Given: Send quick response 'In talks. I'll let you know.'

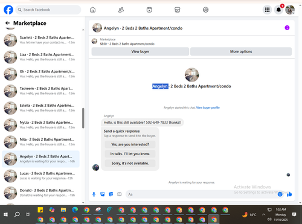Looking at the screenshot, I should [x=130, y=154].
